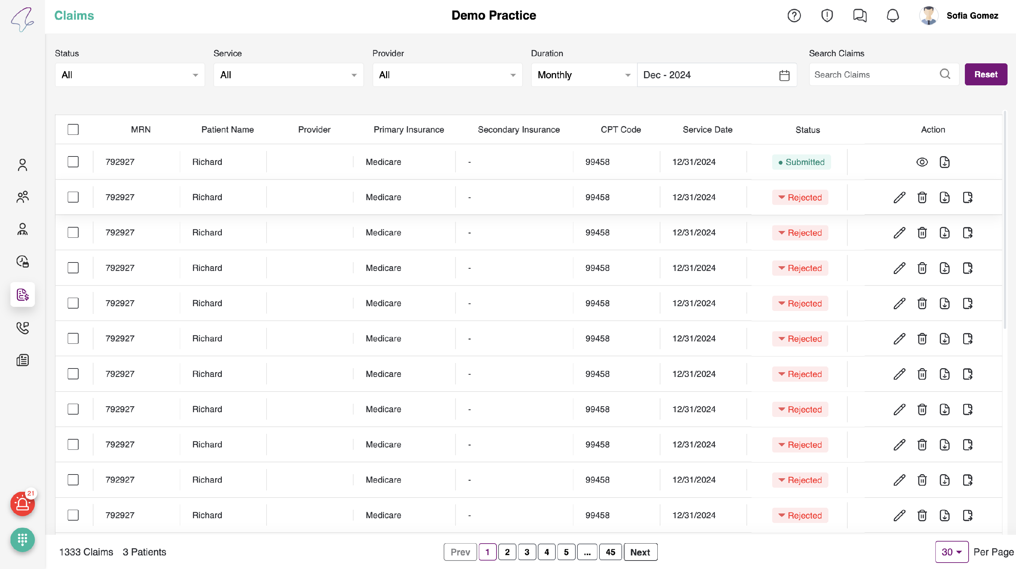1016x569 pixels.
Task: Download the Submitted claim file
Action: tap(944, 162)
